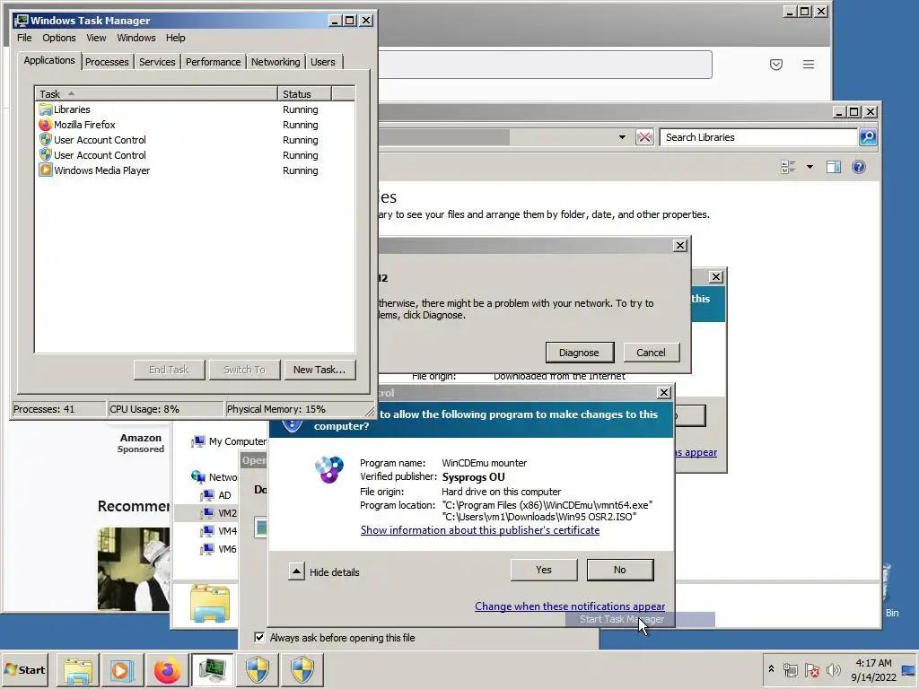The width and height of the screenshot is (919, 689).
Task: Switch to Users tab
Action: [323, 62]
